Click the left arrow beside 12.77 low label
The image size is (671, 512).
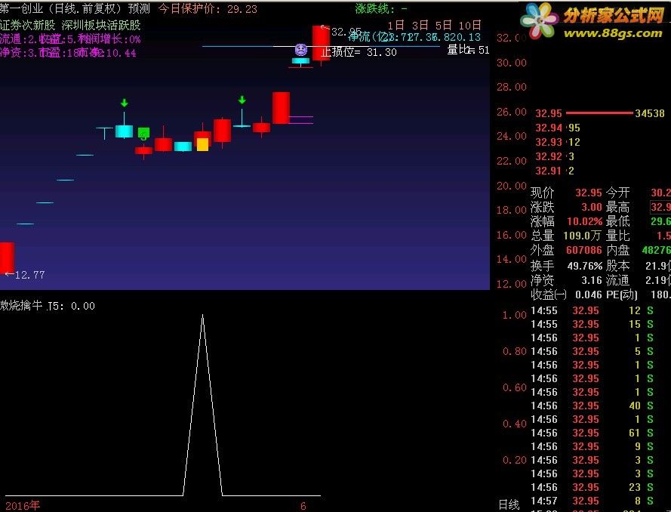point(9,274)
